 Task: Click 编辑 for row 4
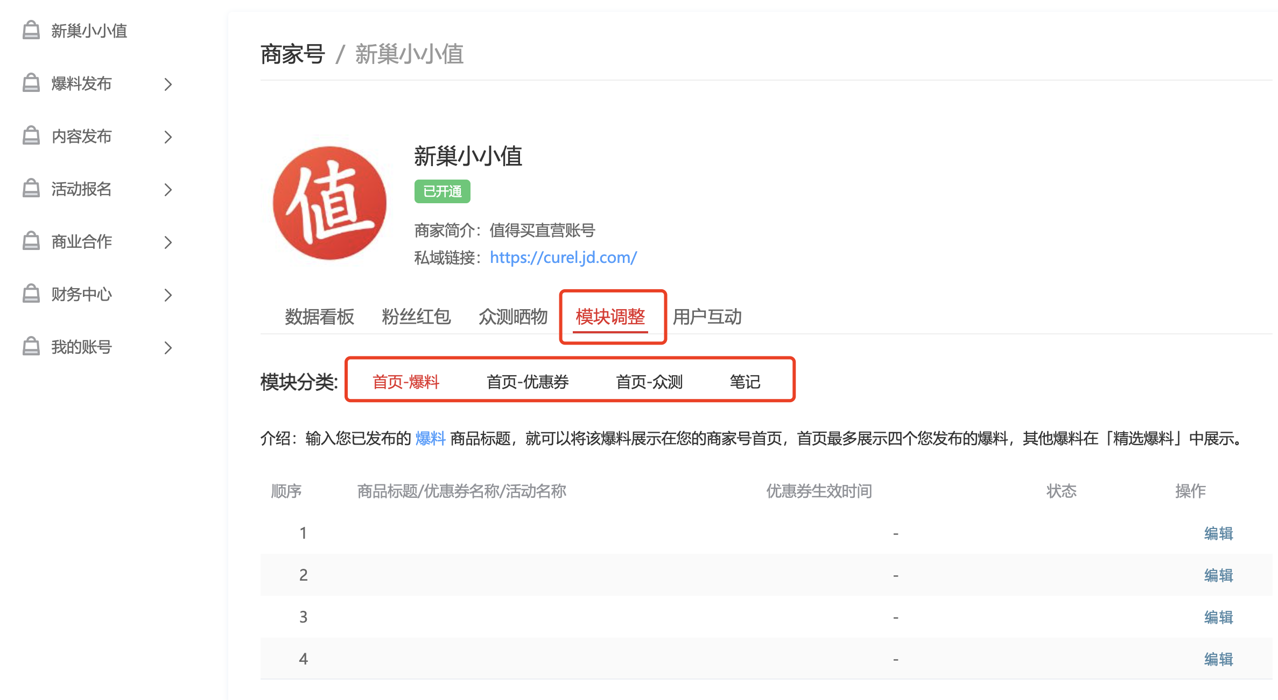pos(1219,659)
